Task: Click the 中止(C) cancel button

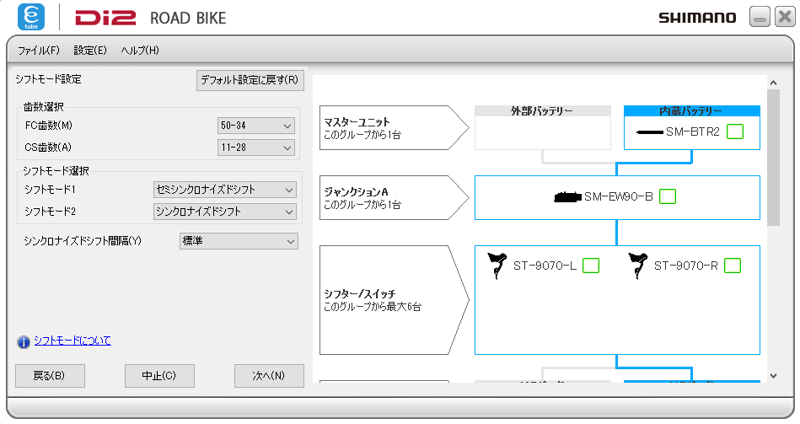Action: (x=159, y=375)
